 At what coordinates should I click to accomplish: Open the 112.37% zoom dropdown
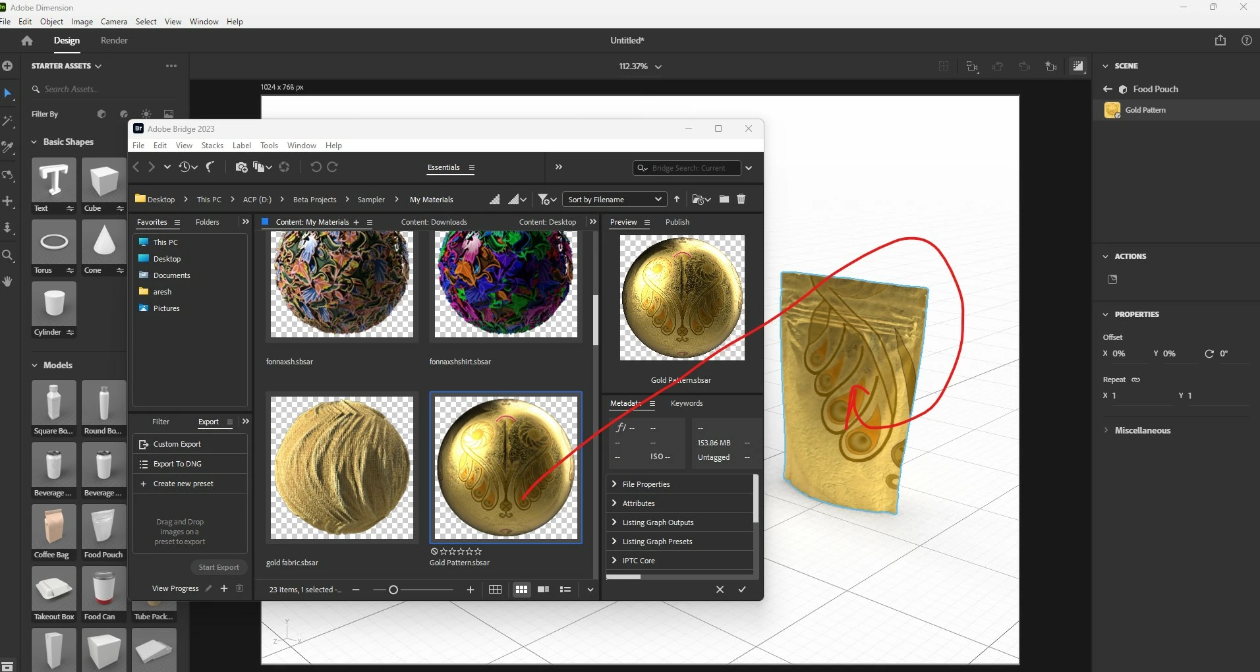640,66
